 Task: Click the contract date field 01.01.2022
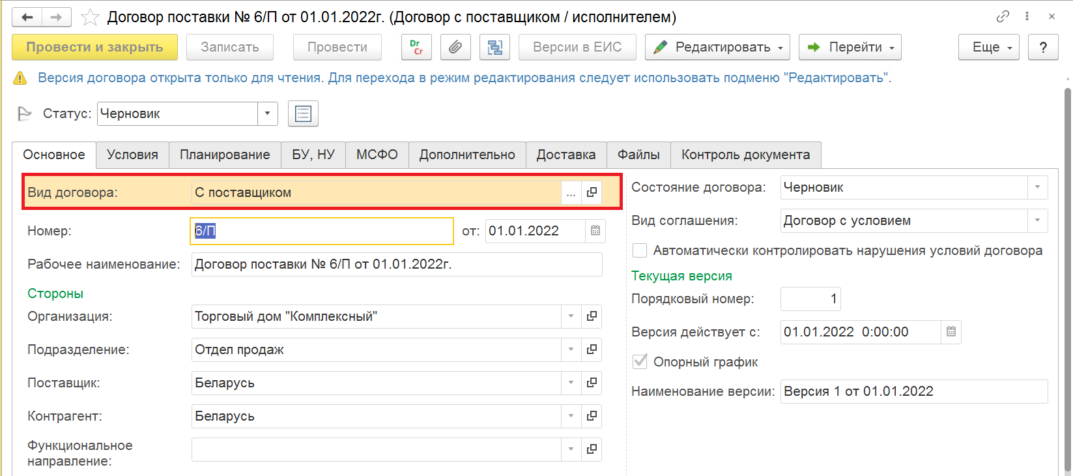tap(535, 231)
